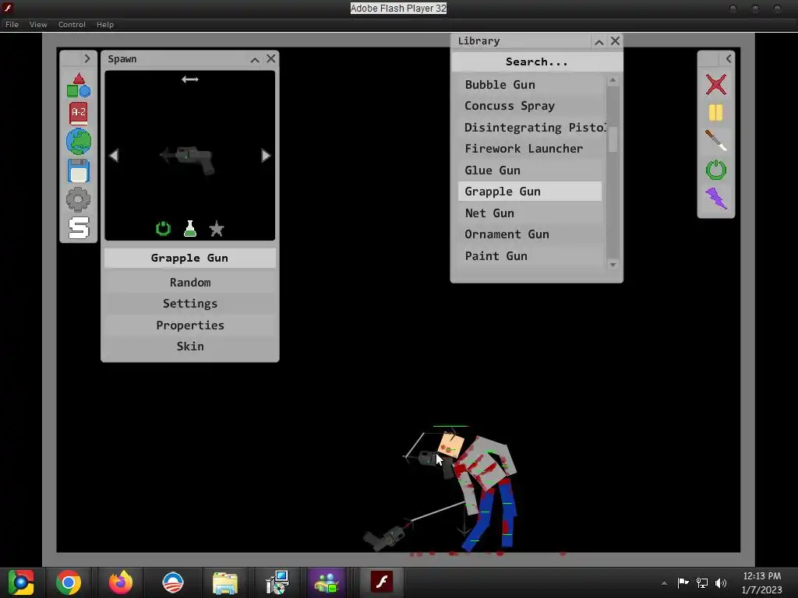The image size is (798, 598).
Task: Open Settings in the Spawn panel
Action: pos(190,304)
